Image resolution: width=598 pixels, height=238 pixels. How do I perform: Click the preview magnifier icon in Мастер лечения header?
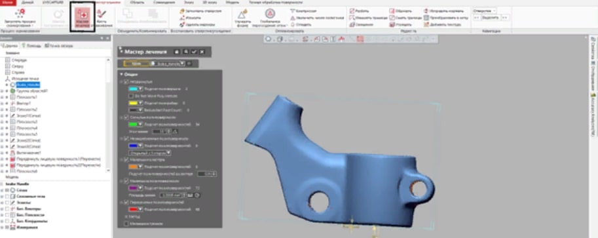(185, 52)
